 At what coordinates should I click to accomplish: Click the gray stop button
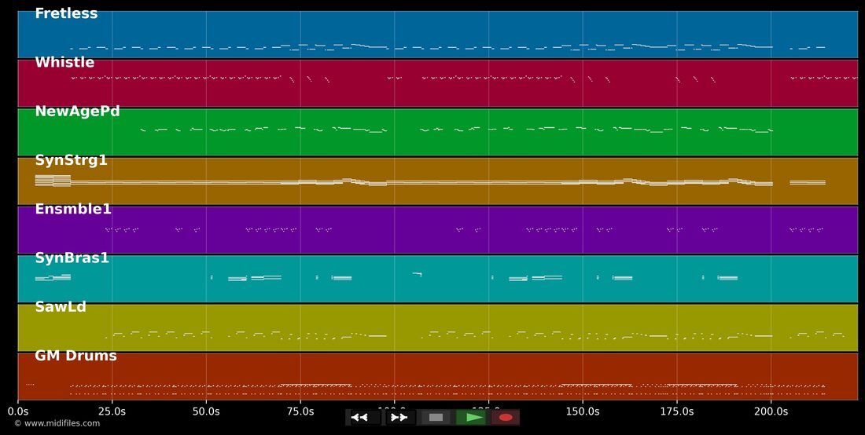(x=436, y=418)
